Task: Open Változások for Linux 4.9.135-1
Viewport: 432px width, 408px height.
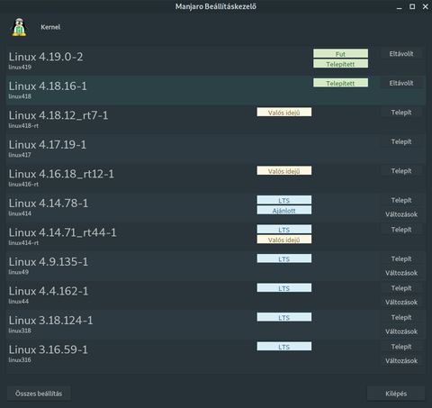Action: (401, 273)
